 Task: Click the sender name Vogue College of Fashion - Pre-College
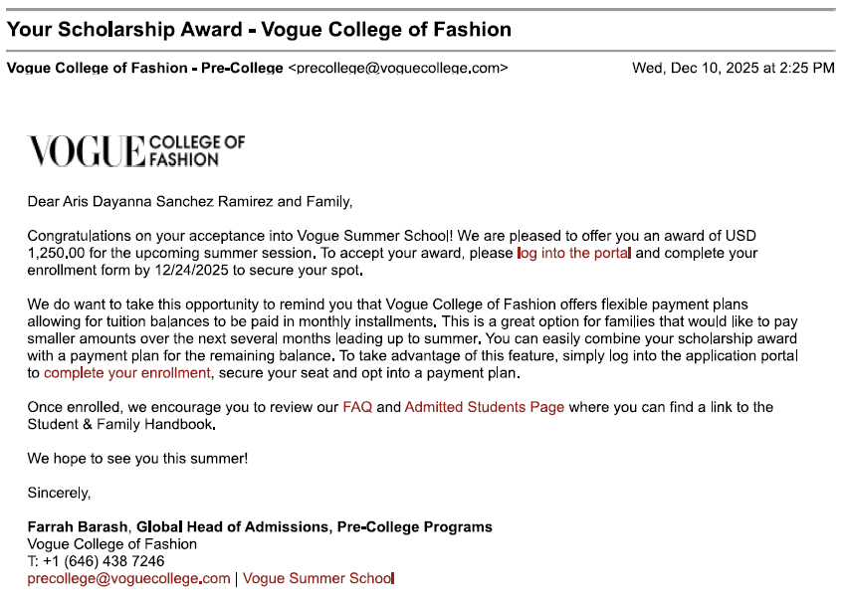[145, 68]
